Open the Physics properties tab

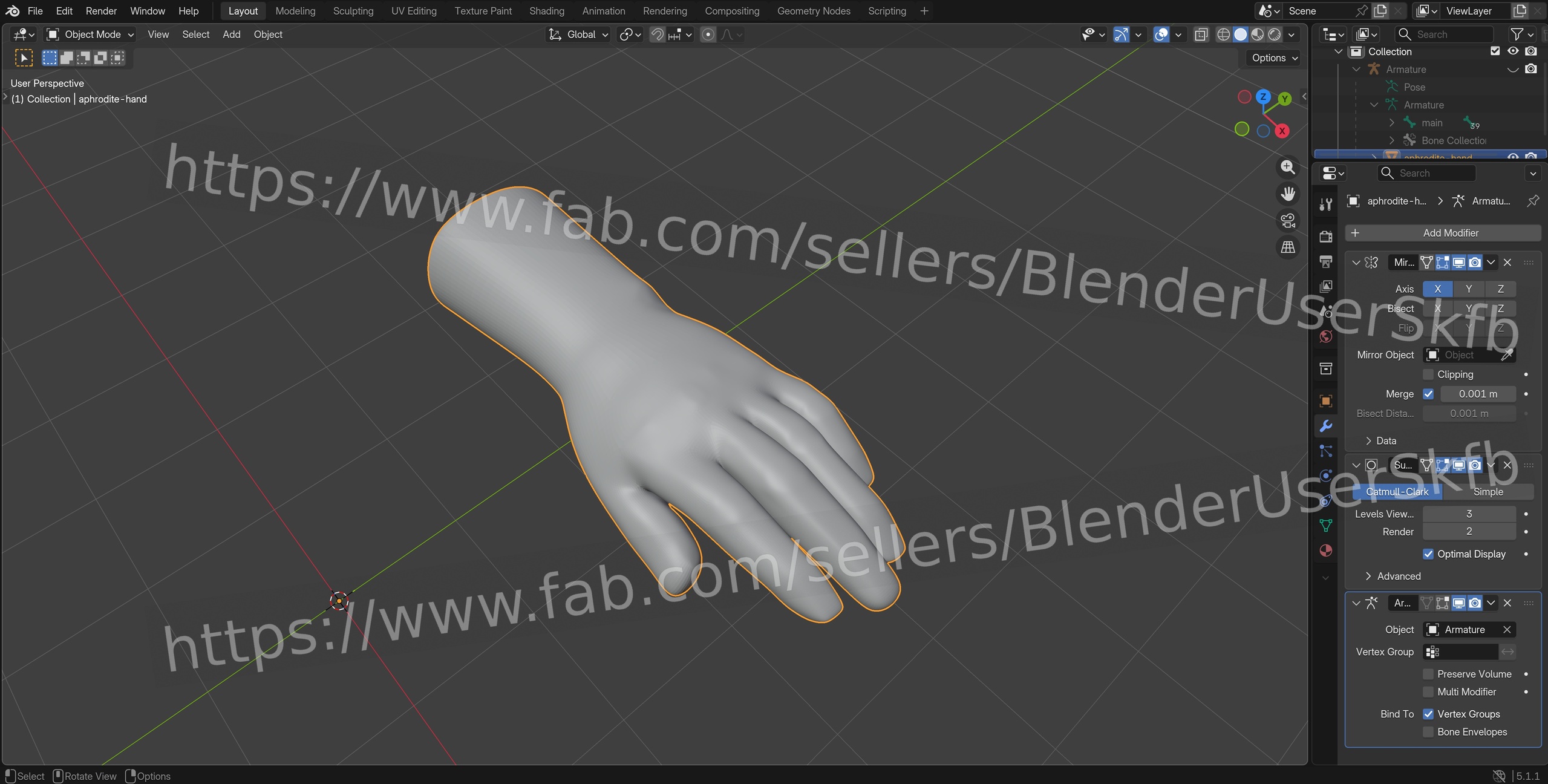(x=1326, y=475)
